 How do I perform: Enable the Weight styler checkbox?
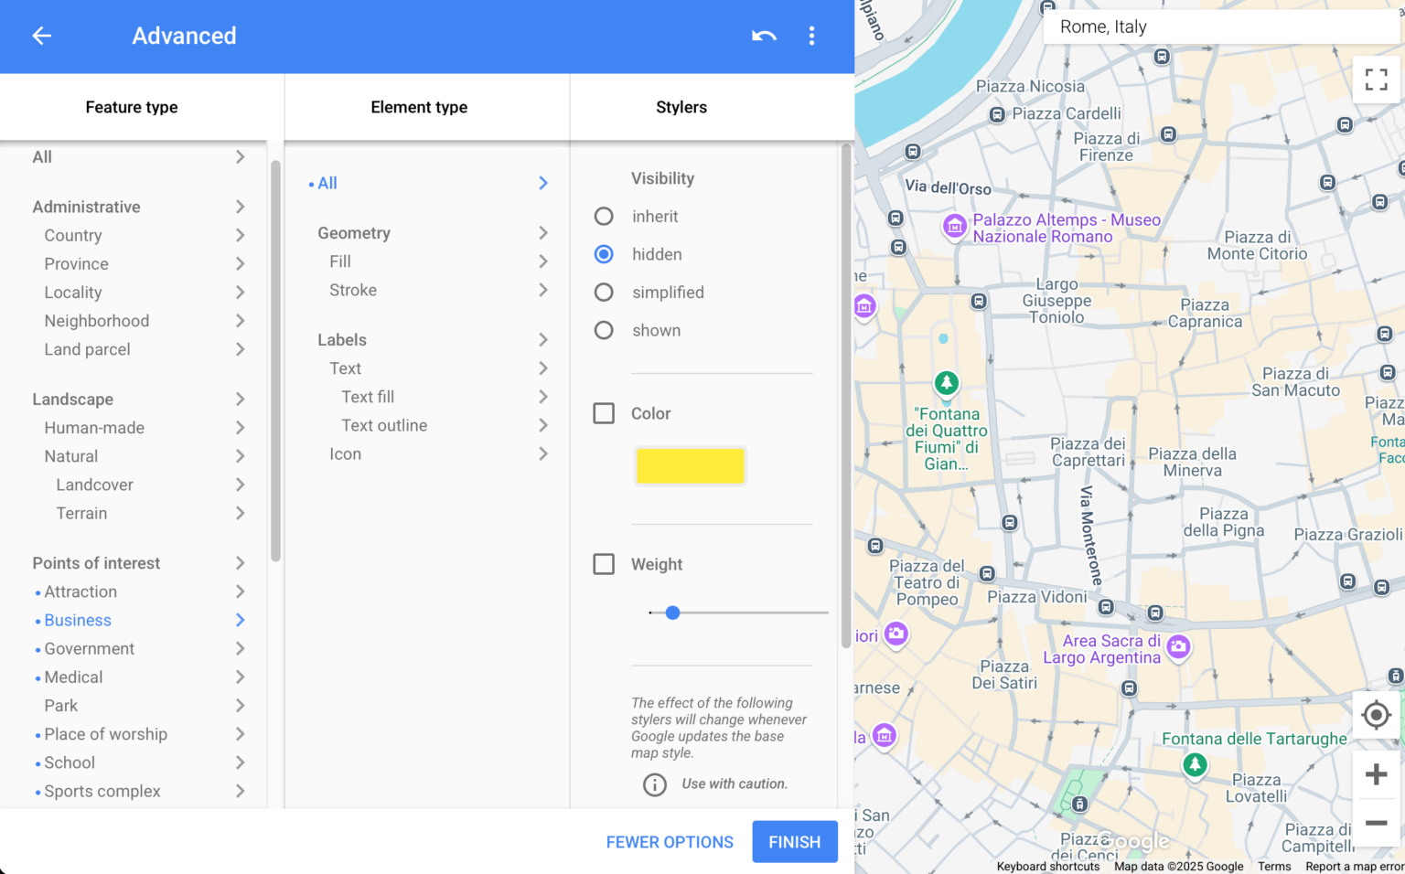pos(604,564)
